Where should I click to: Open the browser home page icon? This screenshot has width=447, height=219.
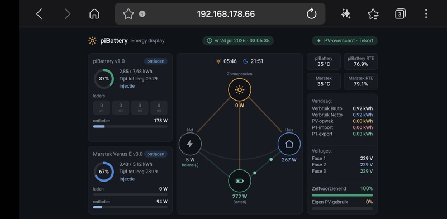point(94,13)
